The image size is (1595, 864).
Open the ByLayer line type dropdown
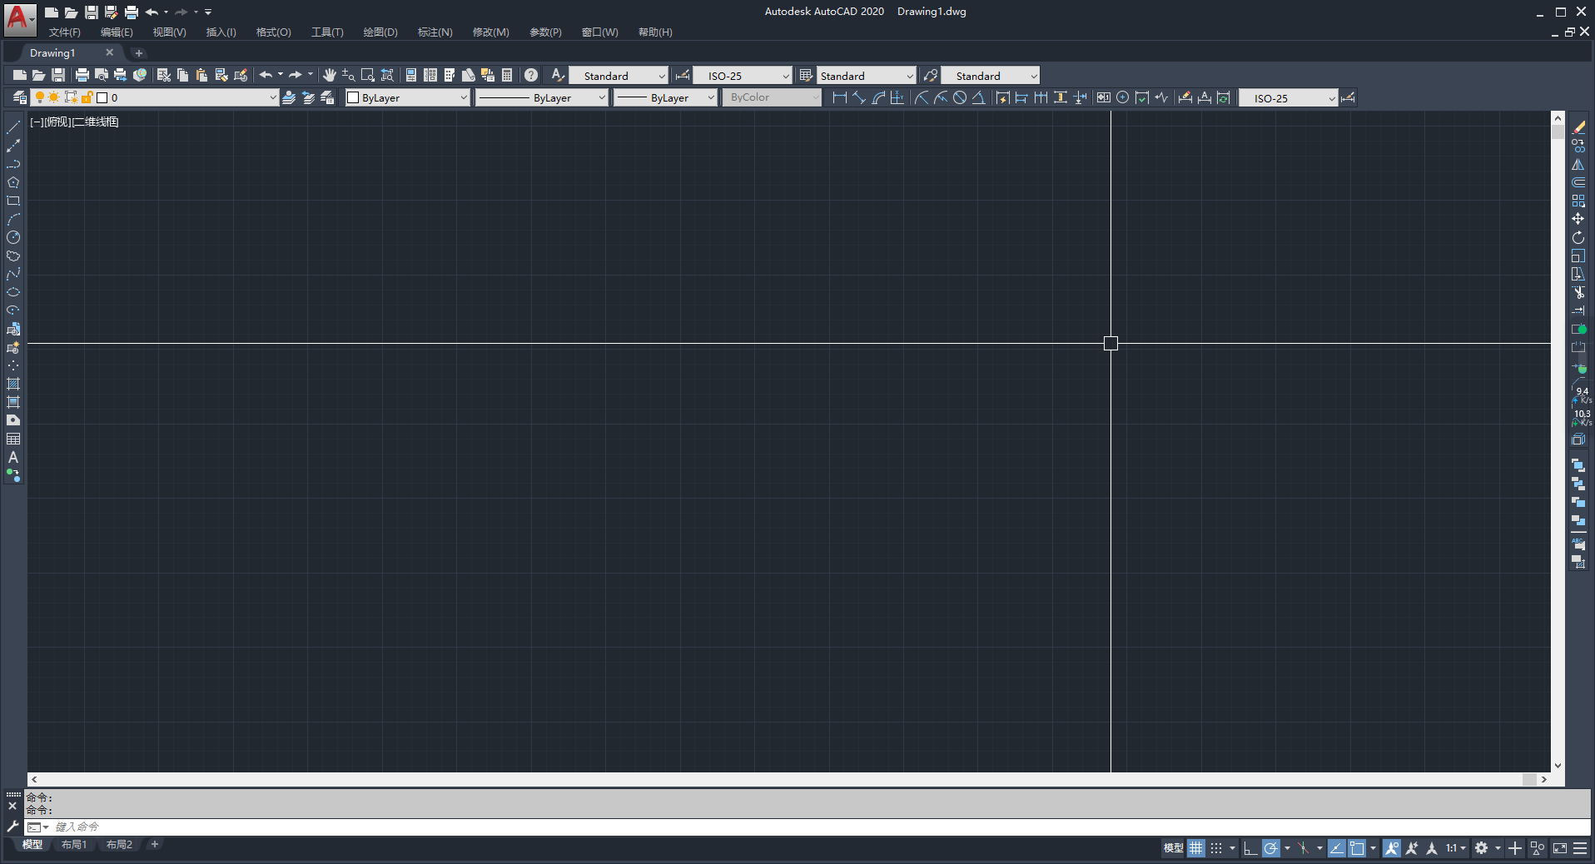pos(601,97)
